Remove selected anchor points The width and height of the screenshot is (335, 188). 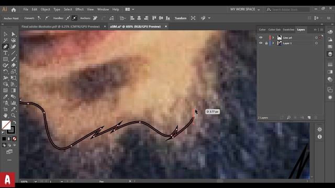pyautogui.click(x=95, y=18)
